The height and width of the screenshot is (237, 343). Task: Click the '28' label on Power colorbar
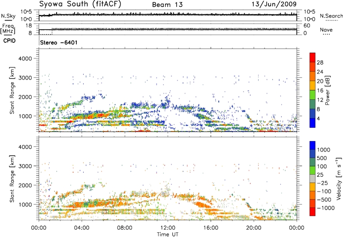pyautogui.click(x=320, y=62)
